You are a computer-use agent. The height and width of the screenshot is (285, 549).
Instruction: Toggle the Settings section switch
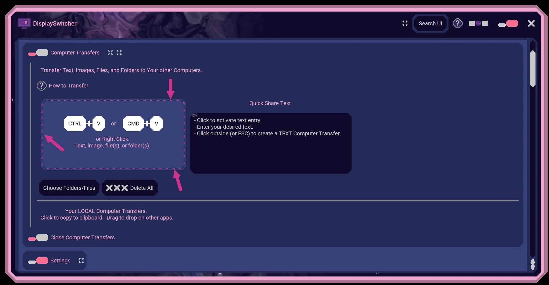point(38,261)
